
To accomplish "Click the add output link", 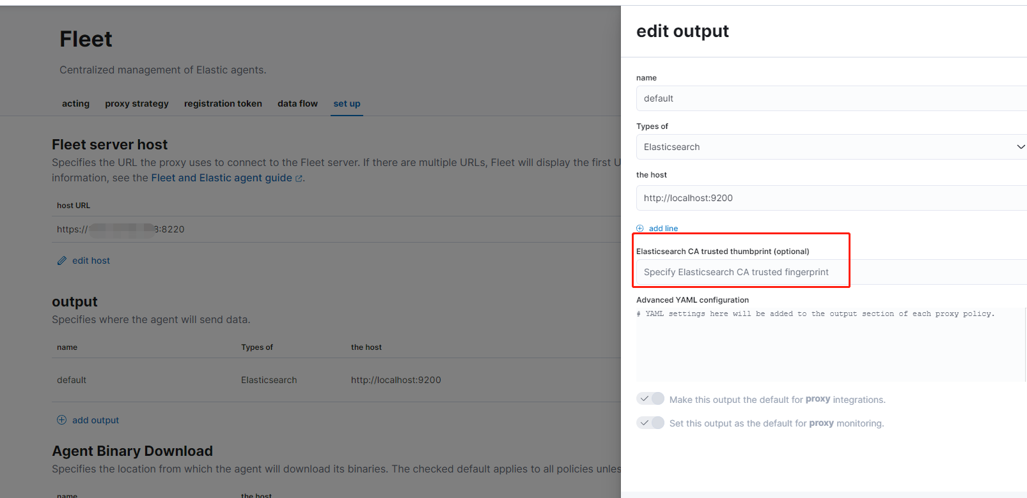I will coord(95,420).
